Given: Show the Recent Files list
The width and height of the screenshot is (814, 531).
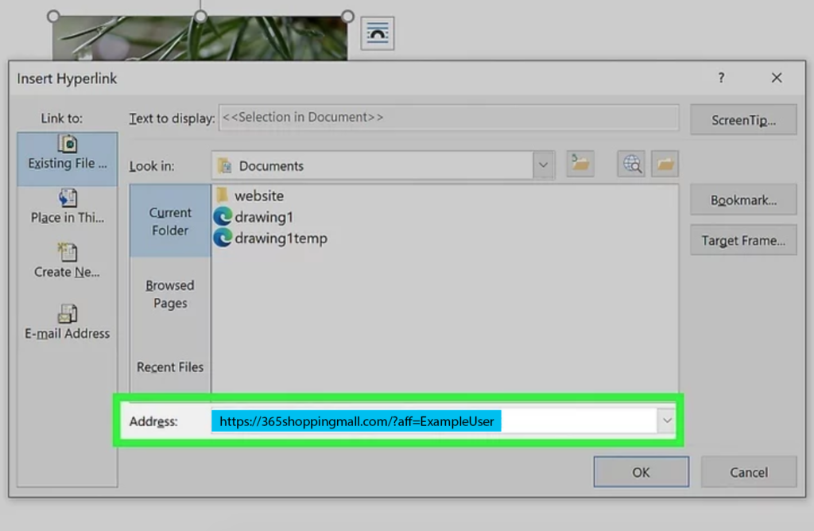Looking at the screenshot, I should pyautogui.click(x=170, y=367).
